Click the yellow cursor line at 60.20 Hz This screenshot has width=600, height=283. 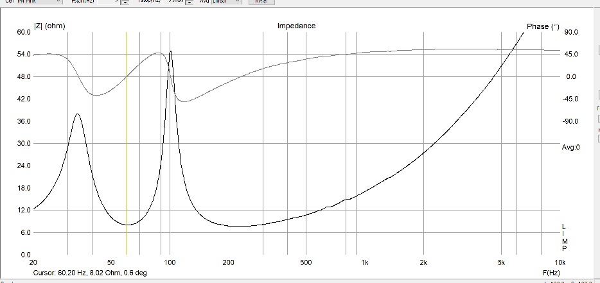(127, 143)
